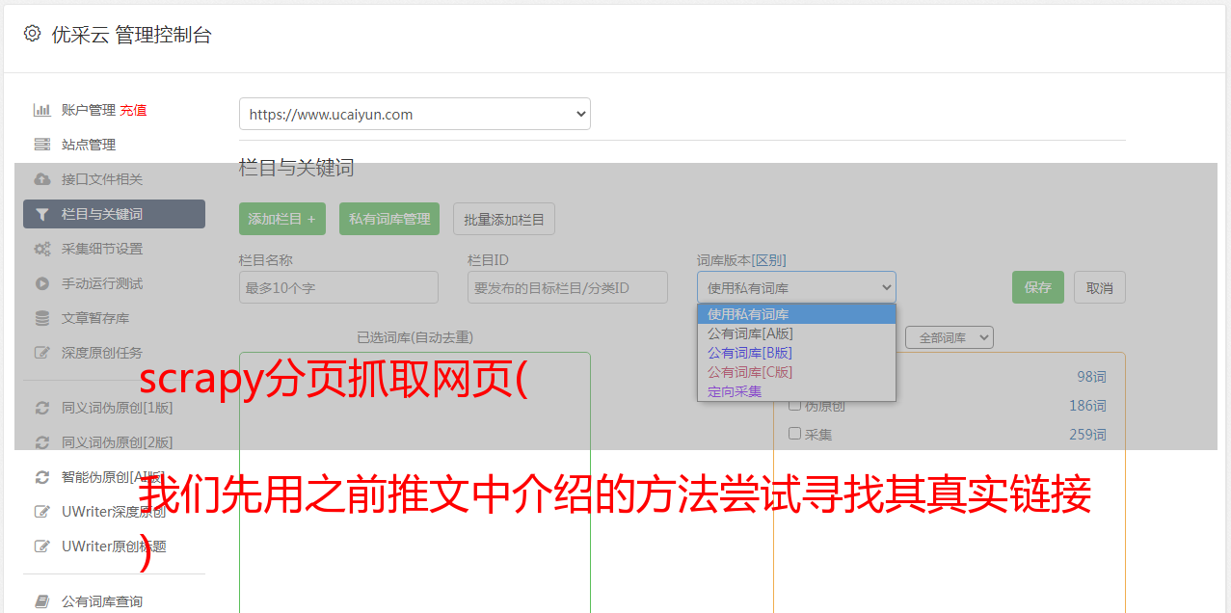Click the refresh icon for 智能伪原创[AI版]

tap(41, 477)
